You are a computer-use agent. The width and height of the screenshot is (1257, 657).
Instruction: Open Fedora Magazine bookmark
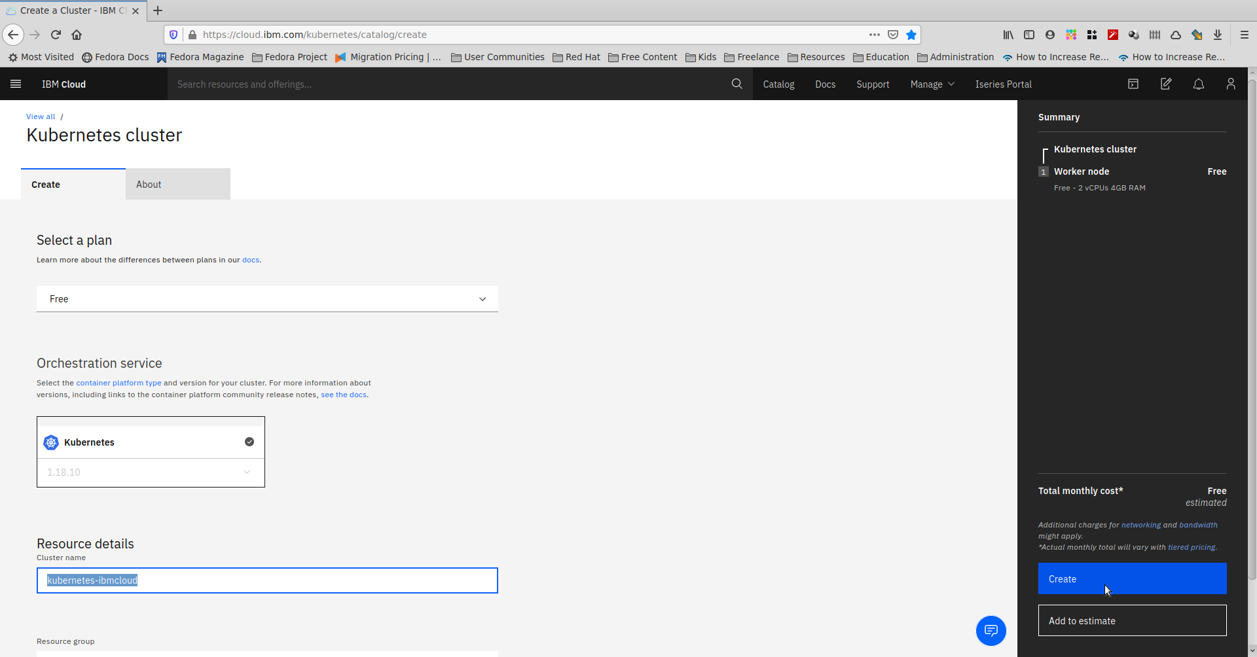(200, 57)
